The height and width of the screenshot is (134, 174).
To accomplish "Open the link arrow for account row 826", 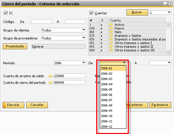I will tap(111, 39).
